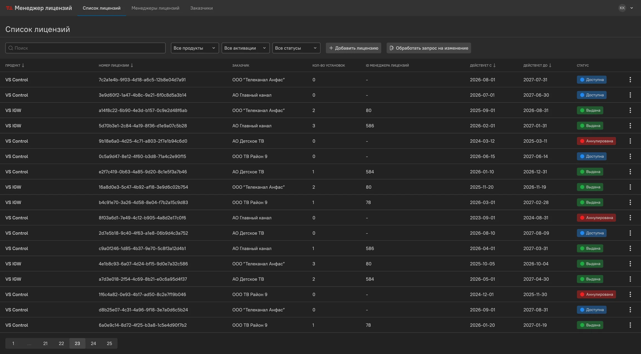Click Менеджер лицензий title link
Image resolution: width=641 pixels, height=354 pixels.
(43, 8)
